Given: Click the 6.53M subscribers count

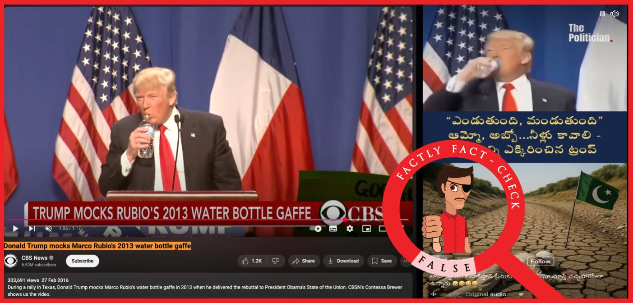Looking at the screenshot, I should click(39, 265).
